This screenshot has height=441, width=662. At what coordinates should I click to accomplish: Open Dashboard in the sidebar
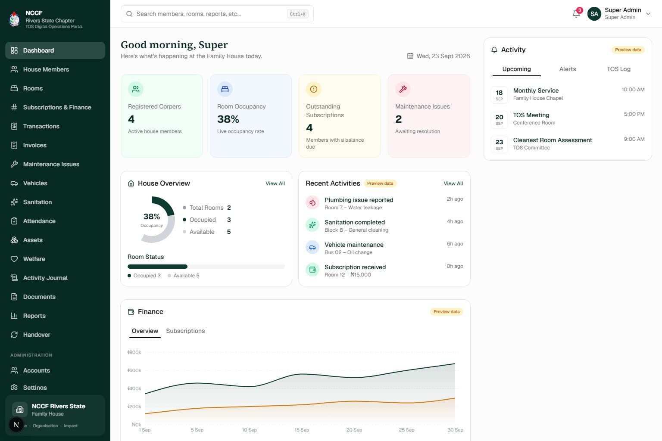(x=55, y=50)
